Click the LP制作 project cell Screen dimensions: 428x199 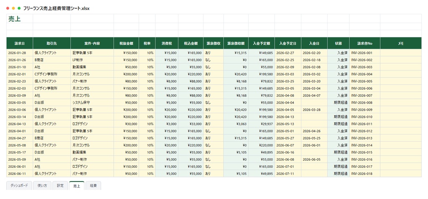point(92,60)
